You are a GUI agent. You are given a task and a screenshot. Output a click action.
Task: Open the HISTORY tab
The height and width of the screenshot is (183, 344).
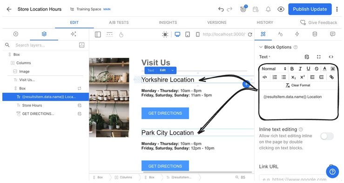point(265,22)
